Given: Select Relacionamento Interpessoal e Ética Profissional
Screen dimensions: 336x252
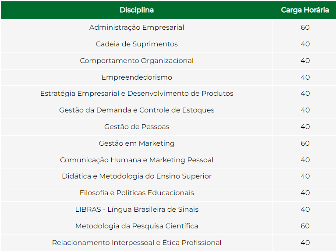Looking at the screenshot, I should 137,243.
